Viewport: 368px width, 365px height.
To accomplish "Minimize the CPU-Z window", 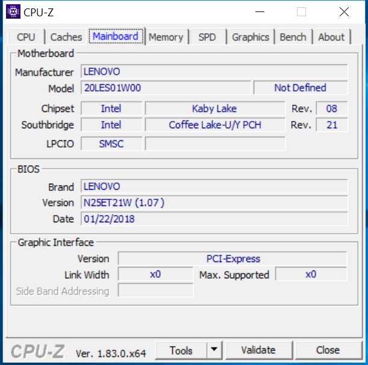I will click(x=260, y=11).
